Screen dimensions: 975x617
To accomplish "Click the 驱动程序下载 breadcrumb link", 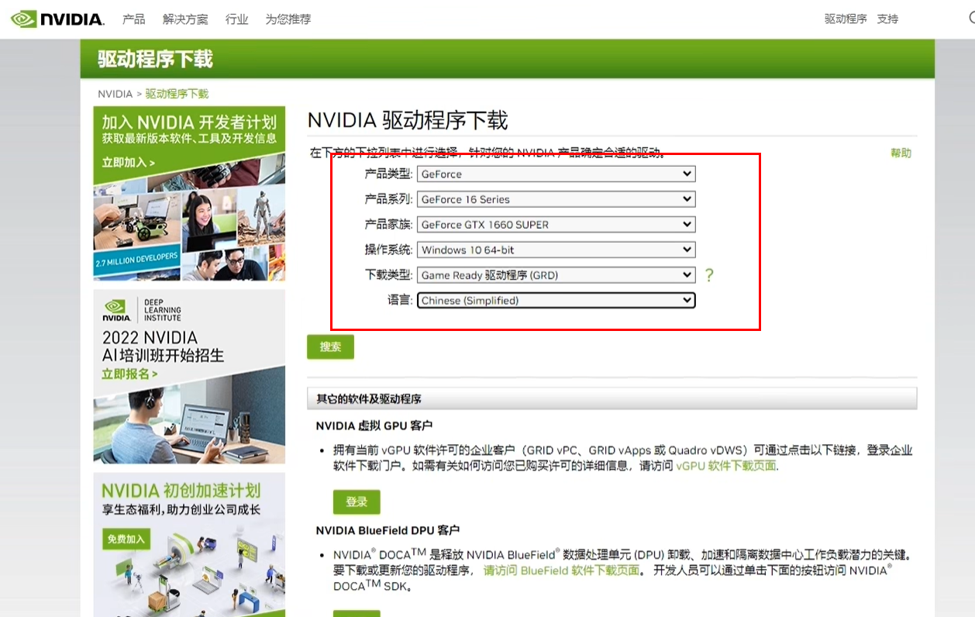I will tap(174, 93).
